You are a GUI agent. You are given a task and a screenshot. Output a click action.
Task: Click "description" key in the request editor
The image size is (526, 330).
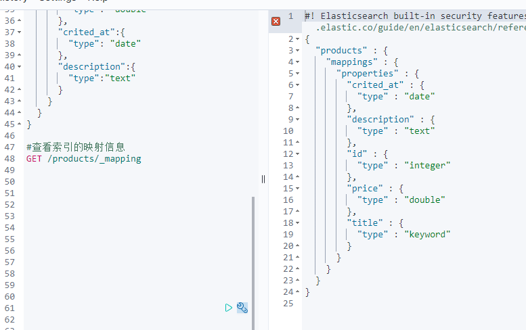tap(92, 67)
